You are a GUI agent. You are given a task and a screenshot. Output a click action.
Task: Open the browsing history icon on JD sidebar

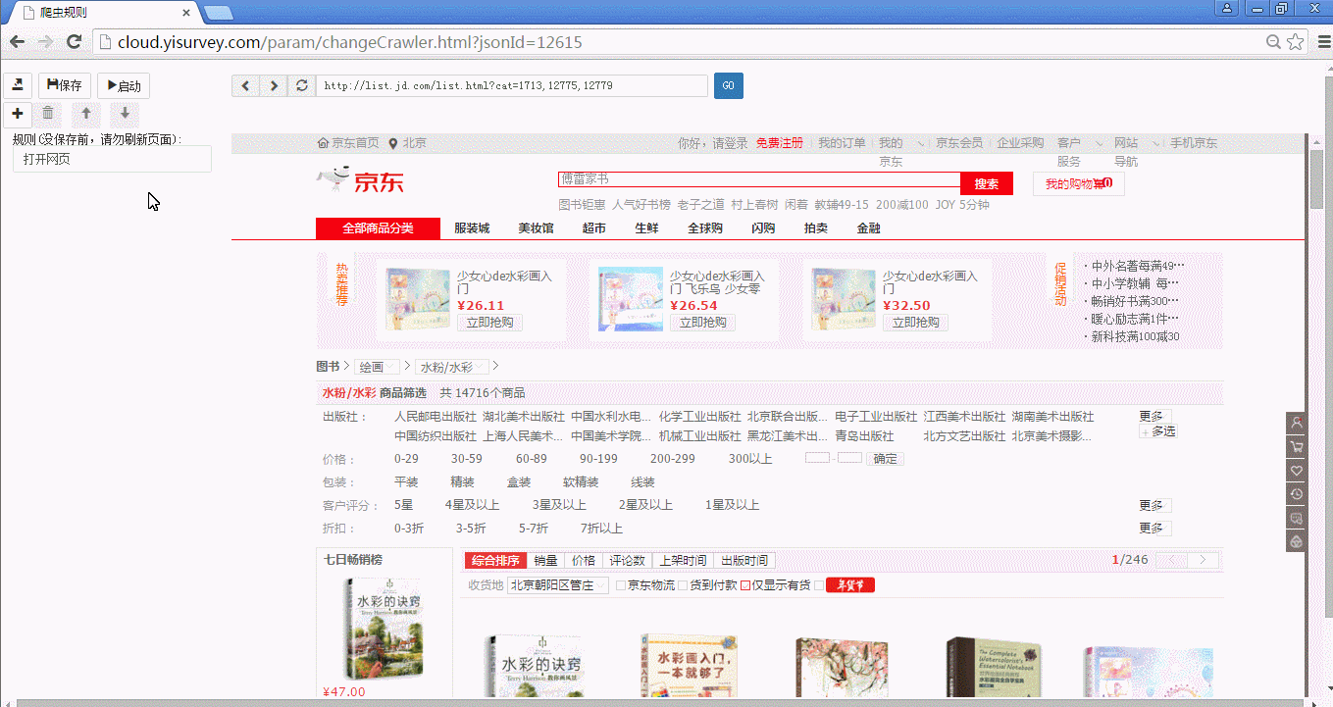1296,494
